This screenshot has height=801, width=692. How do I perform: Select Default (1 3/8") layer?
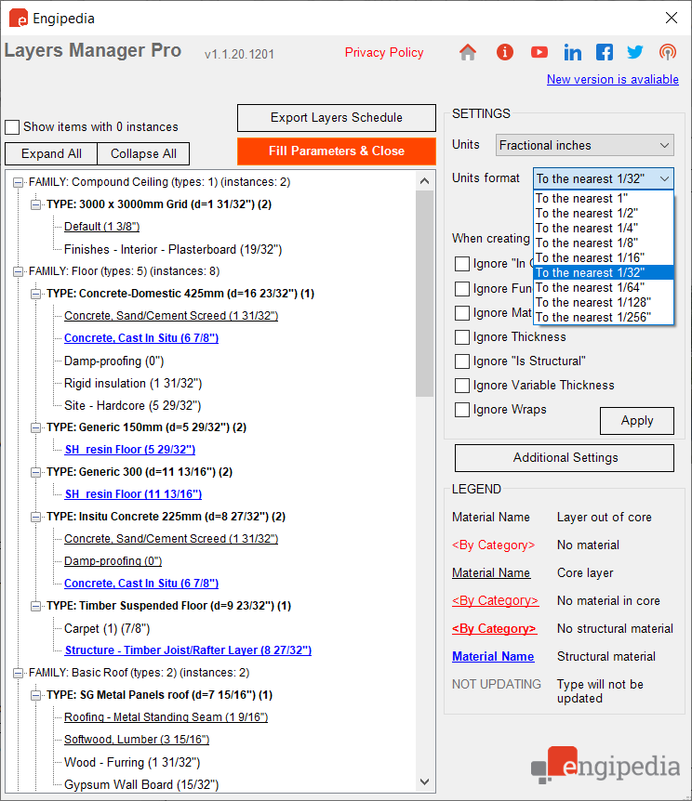pyautogui.click(x=101, y=227)
